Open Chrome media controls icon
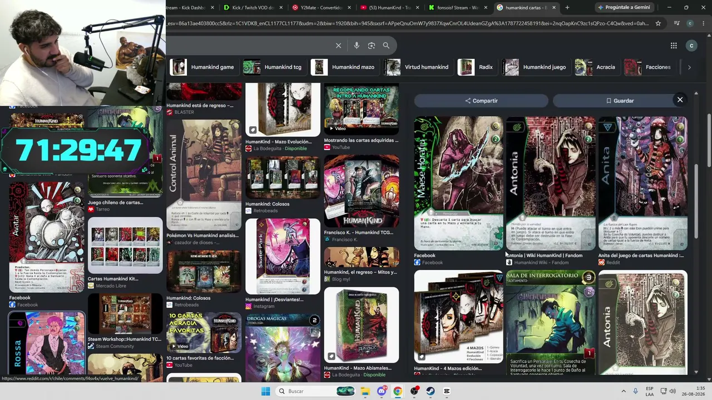The image size is (712, 400). (x=676, y=23)
